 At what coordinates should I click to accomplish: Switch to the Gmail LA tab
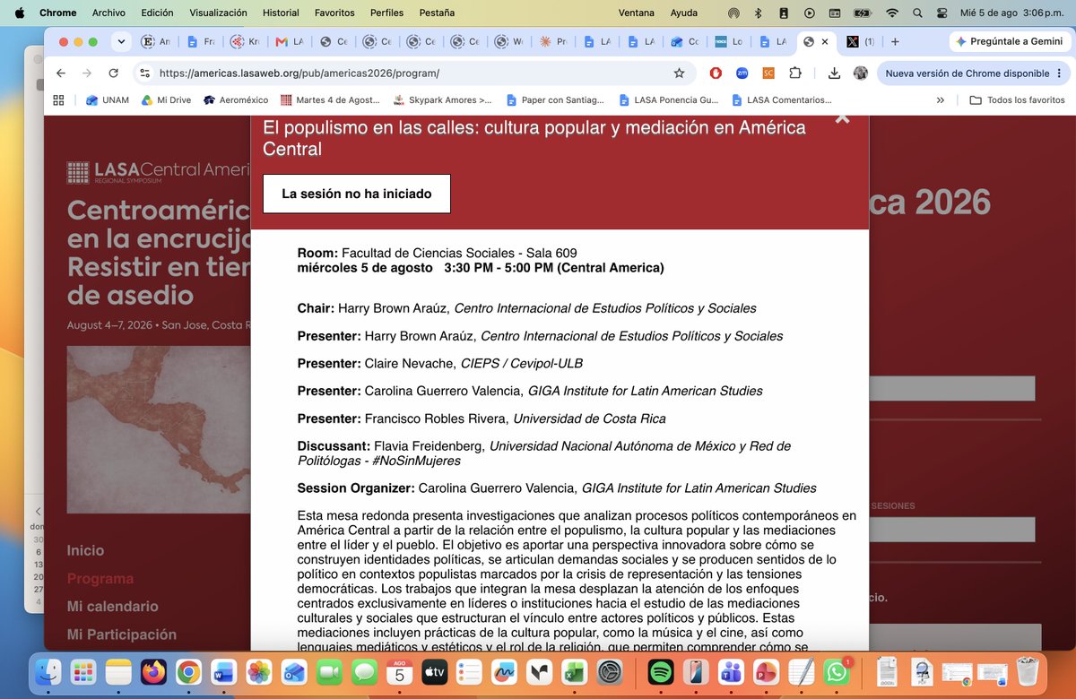tap(289, 42)
